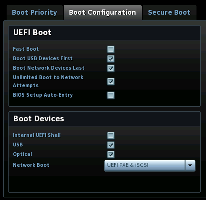Open the Network Boot dropdown arrow

[190, 165]
